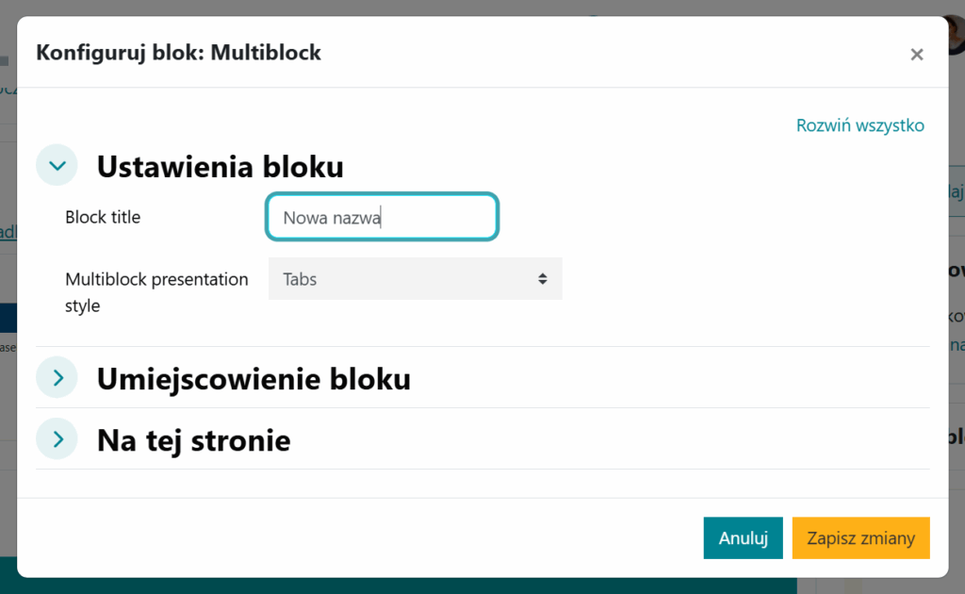Click the Block title label
Screen dimensions: 965x594
click(103, 218)
